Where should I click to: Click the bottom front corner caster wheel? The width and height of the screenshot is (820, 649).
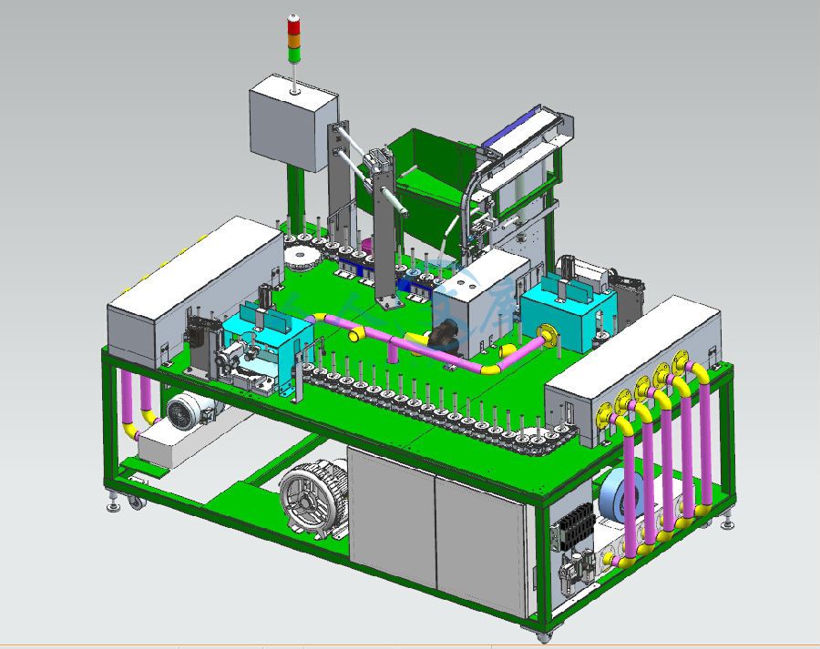543,636
